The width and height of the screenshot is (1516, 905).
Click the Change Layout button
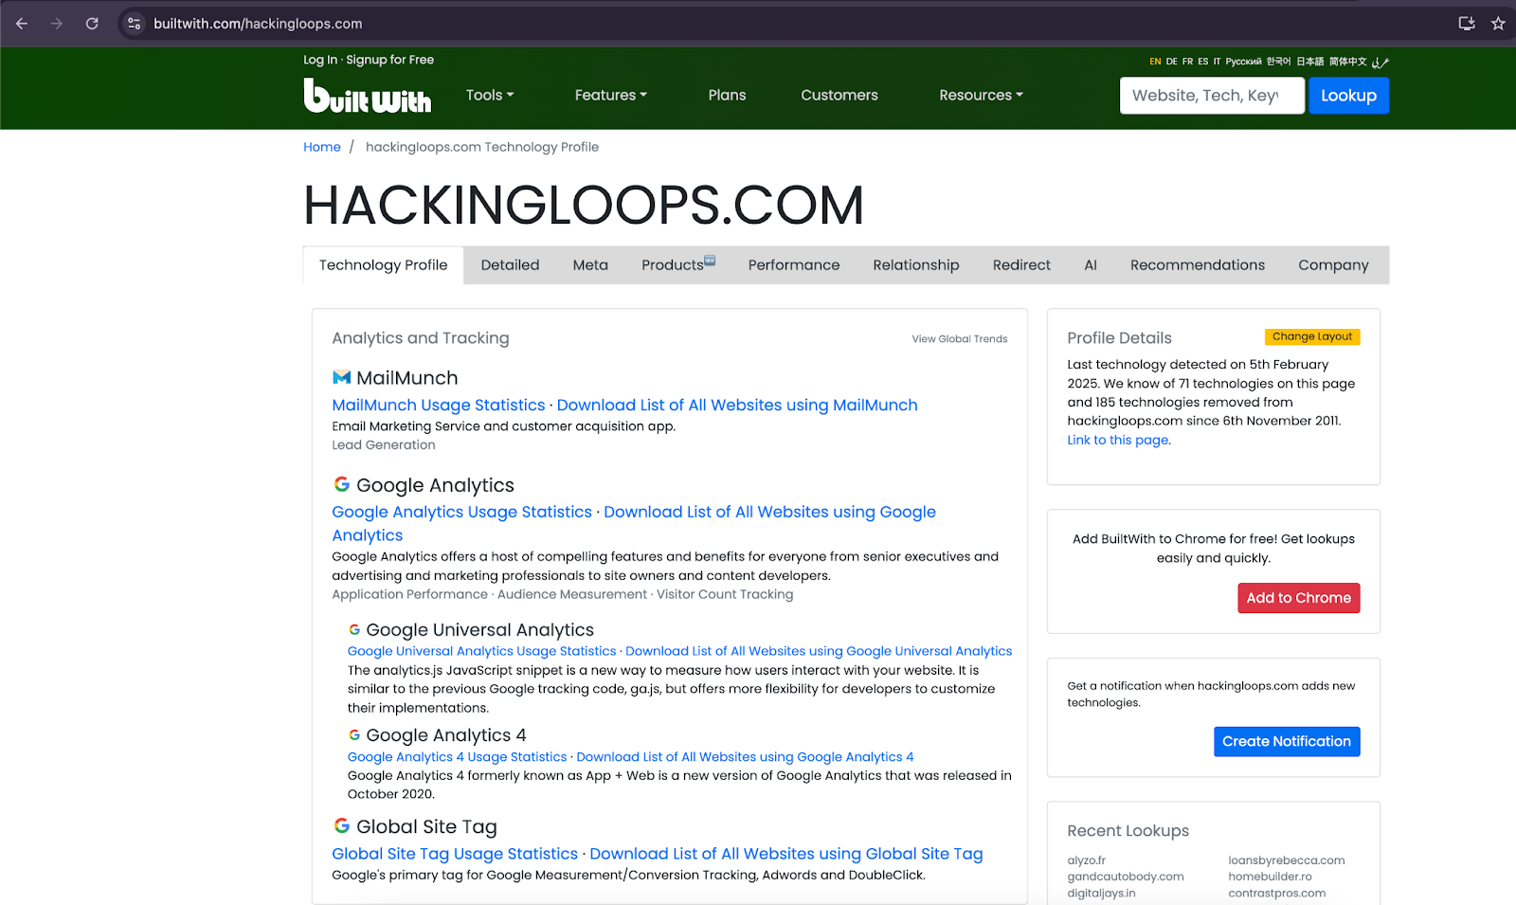click(1312, 336)
